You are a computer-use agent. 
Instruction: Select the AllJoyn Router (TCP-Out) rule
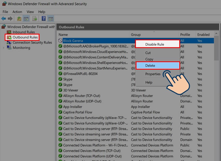tap(81, 96)
